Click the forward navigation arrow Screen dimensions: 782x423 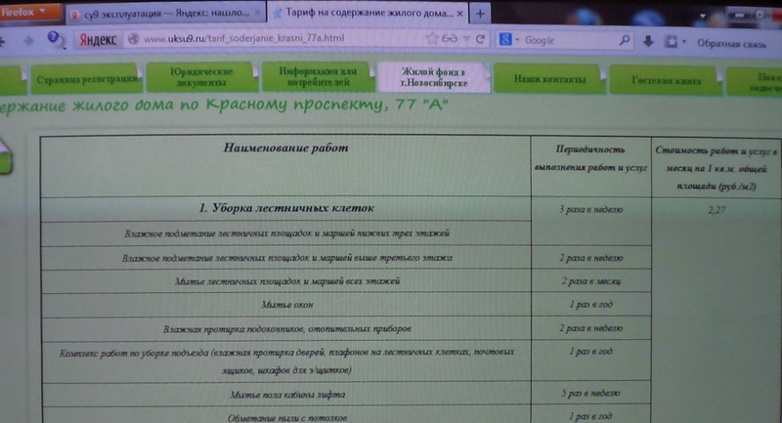click(x=28, y=41)
